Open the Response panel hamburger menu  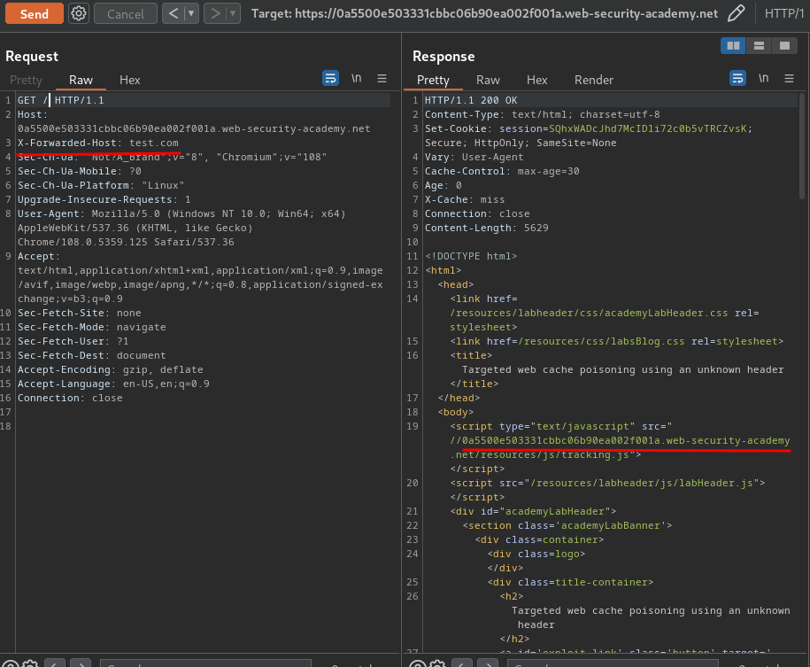pyautogui.click(x=789, y=78)
